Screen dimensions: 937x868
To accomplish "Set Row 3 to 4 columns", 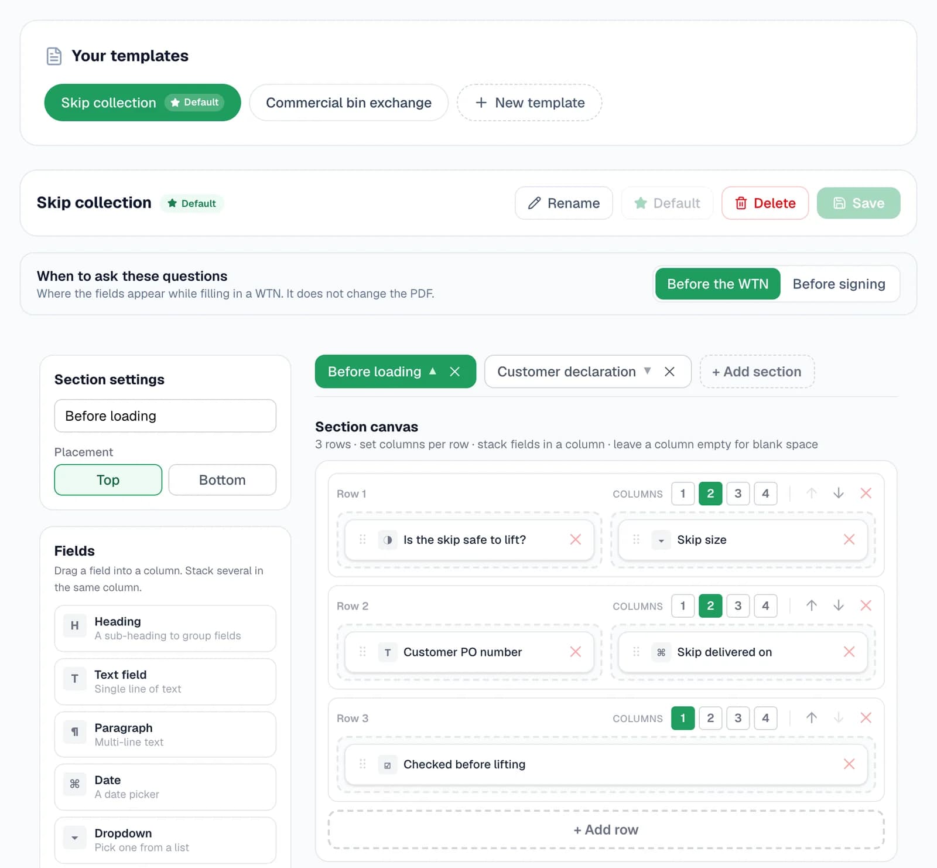I will click(765, 718).
